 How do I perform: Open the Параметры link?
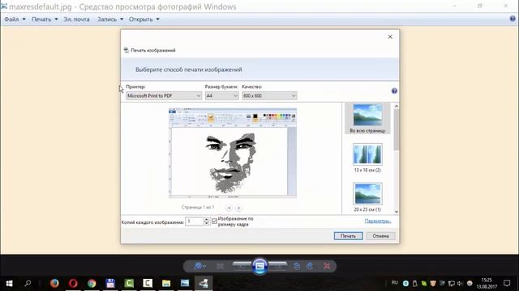tap(378, 221)
